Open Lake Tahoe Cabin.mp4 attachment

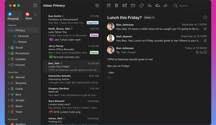[65, 40]
